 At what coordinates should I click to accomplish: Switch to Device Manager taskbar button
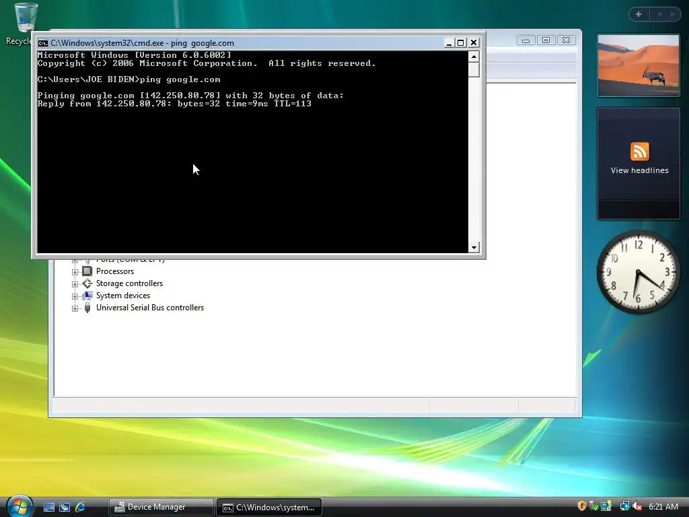coord(161,507)
